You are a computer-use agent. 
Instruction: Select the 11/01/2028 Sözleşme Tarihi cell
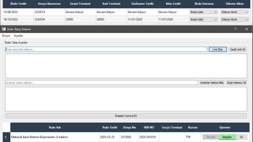point(142,19)
